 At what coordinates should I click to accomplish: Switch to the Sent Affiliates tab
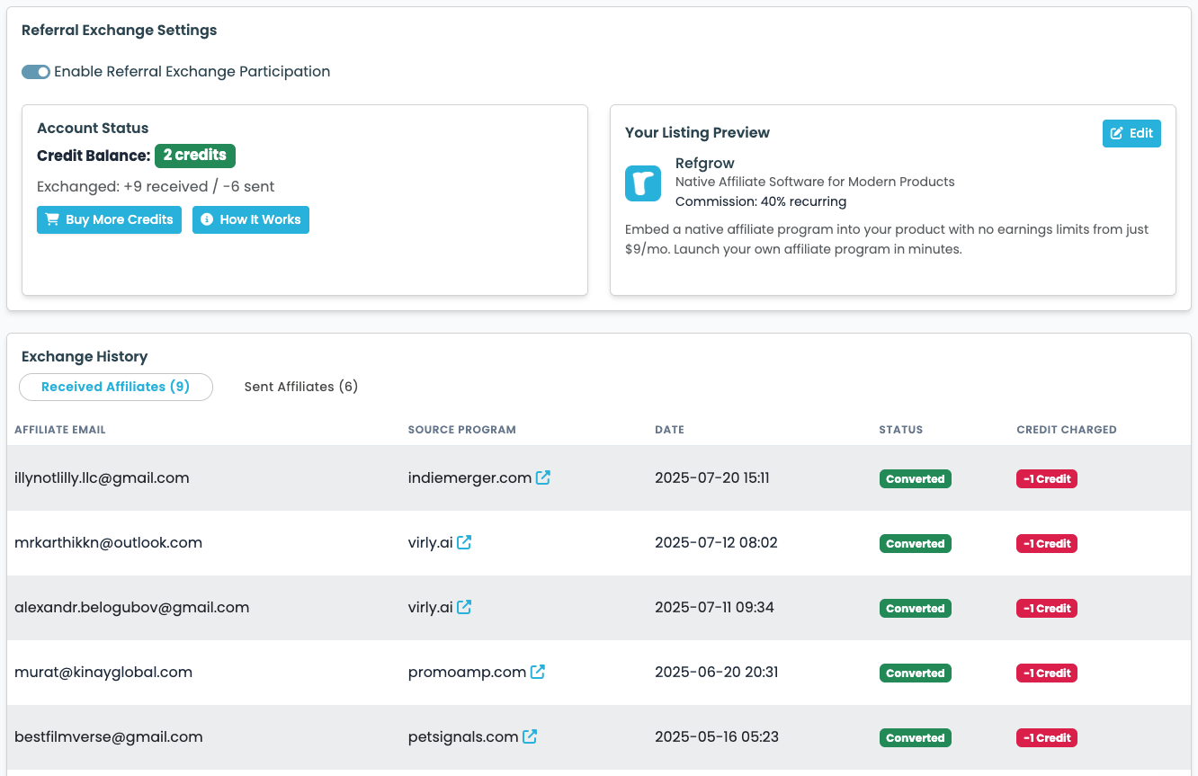301,386
